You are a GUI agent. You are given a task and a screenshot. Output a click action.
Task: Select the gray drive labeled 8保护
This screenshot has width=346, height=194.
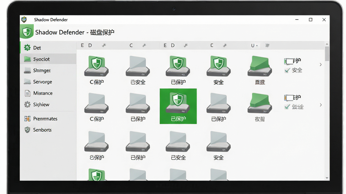[x=96, y=145]
